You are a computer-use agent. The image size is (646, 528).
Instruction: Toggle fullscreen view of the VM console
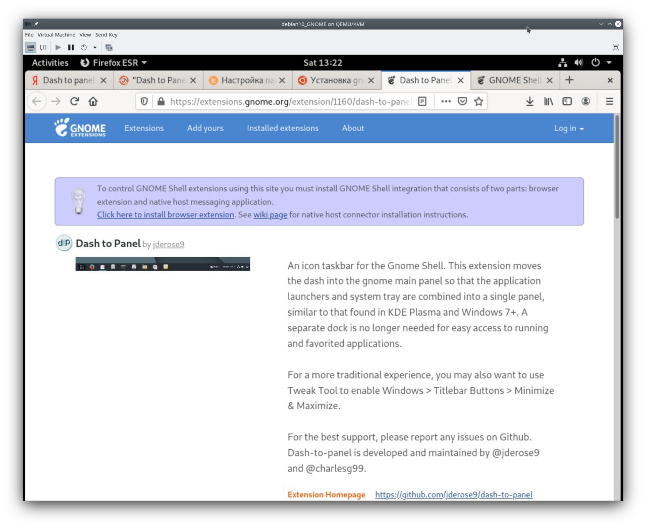point(615,47)
